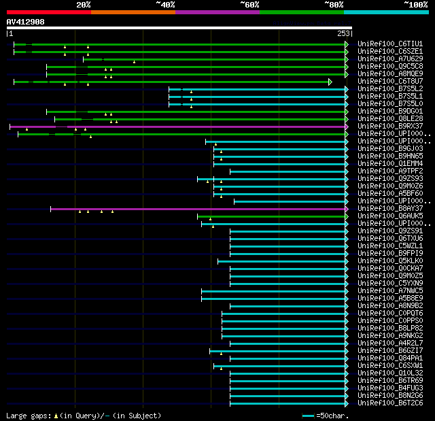This screenshot has width=435, height=421.
Task: Select the UniRef100_C6SXW1 label
Action: (390, 366)
